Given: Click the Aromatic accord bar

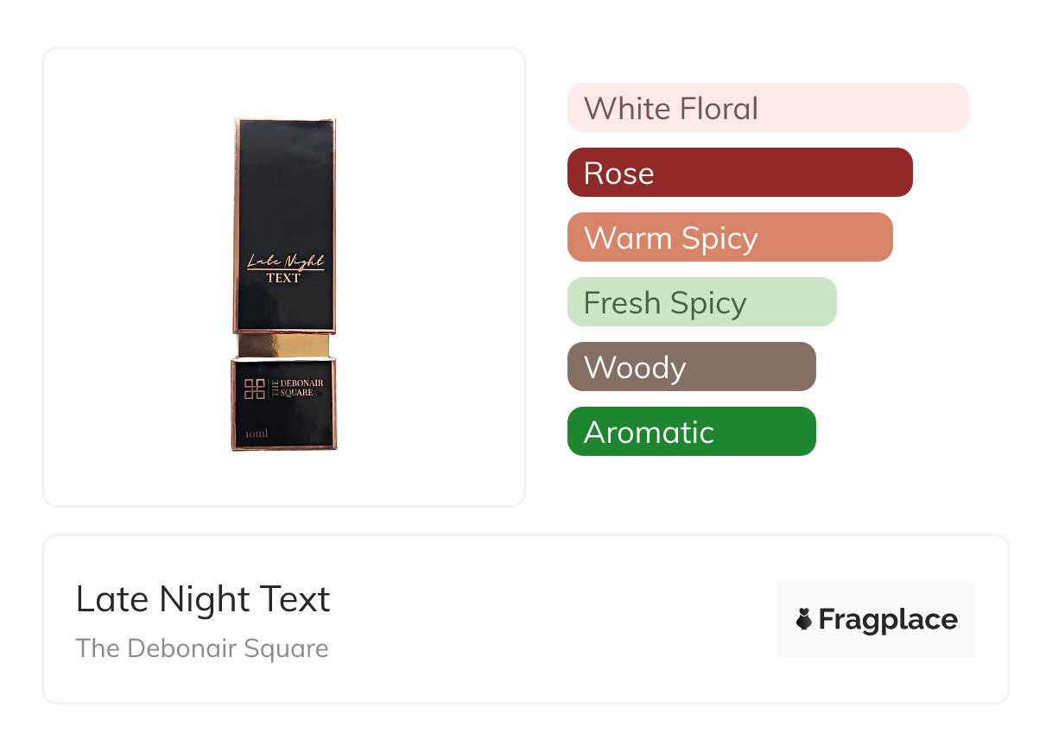Looking at the screenshot, I should (x=692, y=432).
